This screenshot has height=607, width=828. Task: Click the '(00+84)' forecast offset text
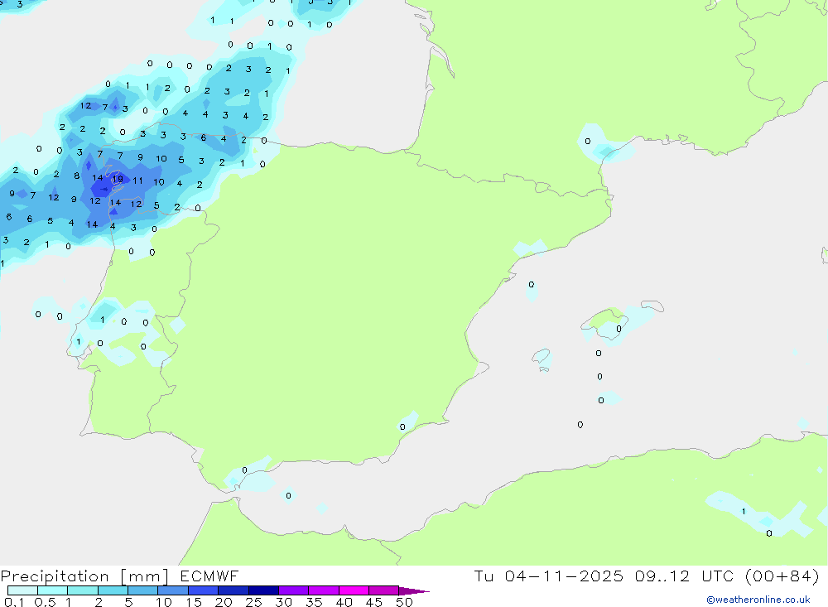click(x=782, y=576)
